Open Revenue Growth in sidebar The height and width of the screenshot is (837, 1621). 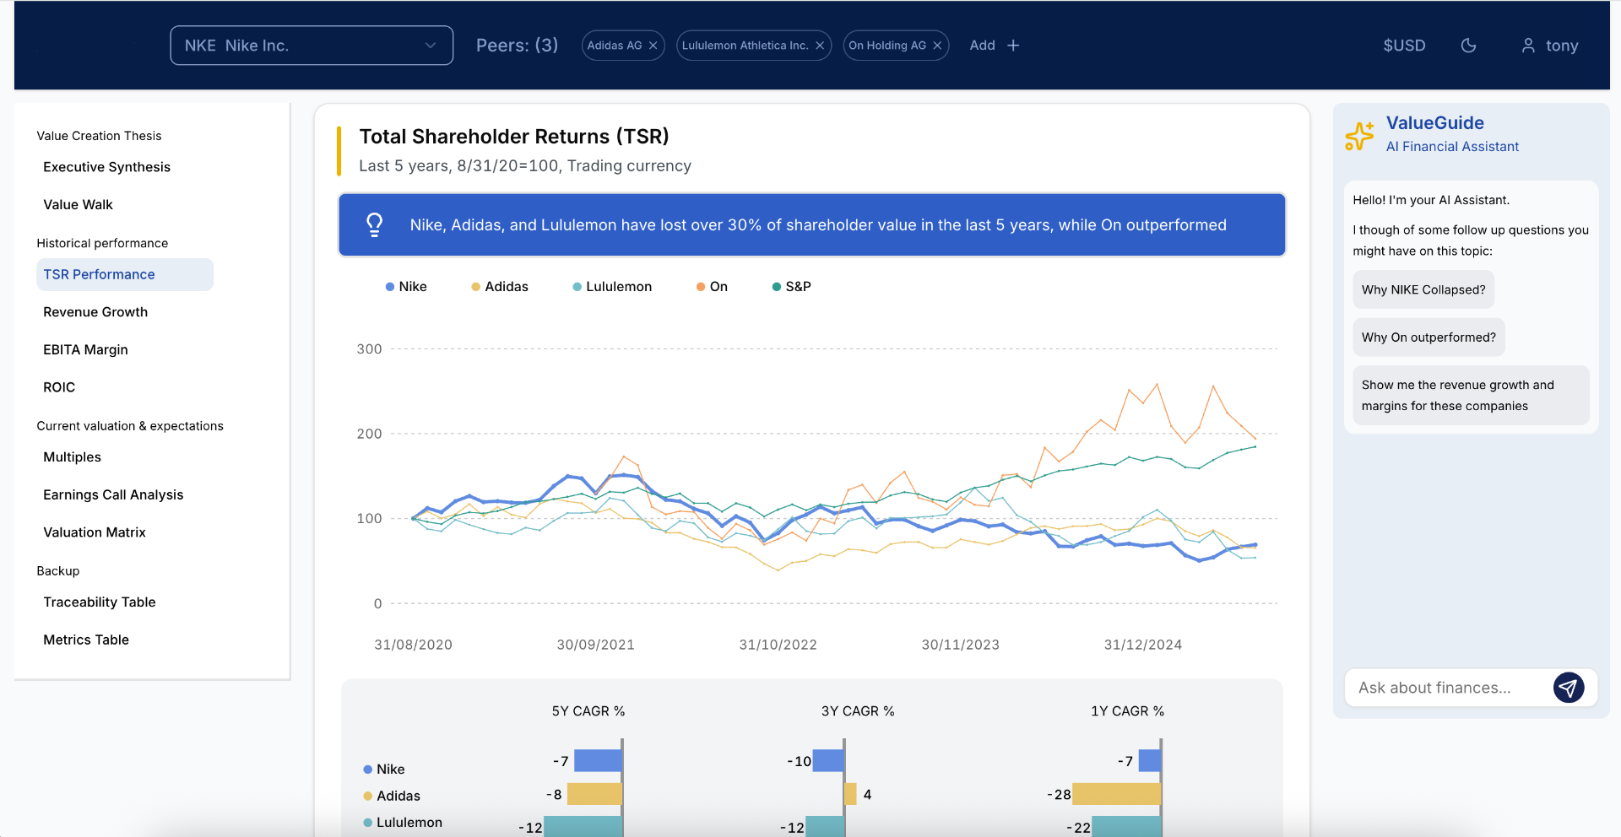(x=95, y=312)
